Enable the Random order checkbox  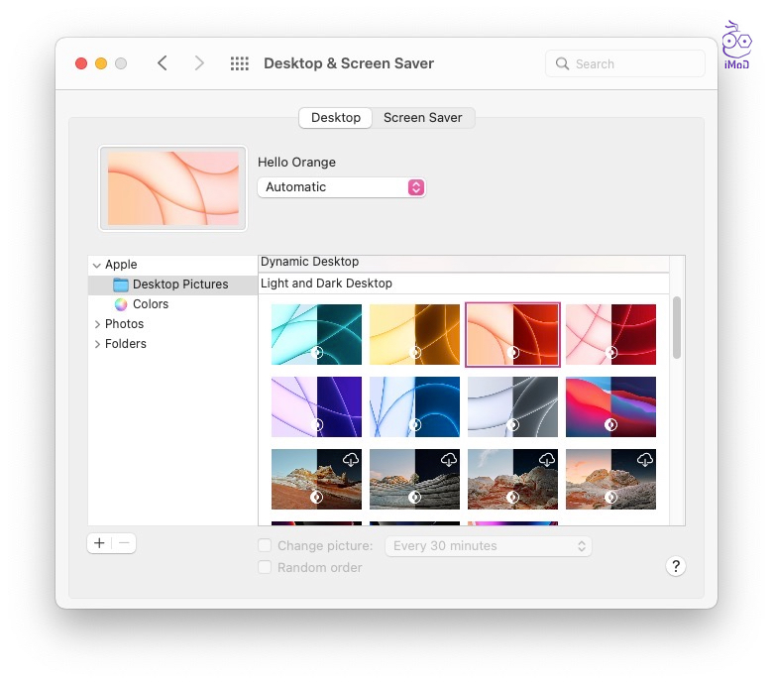point(265,568)
